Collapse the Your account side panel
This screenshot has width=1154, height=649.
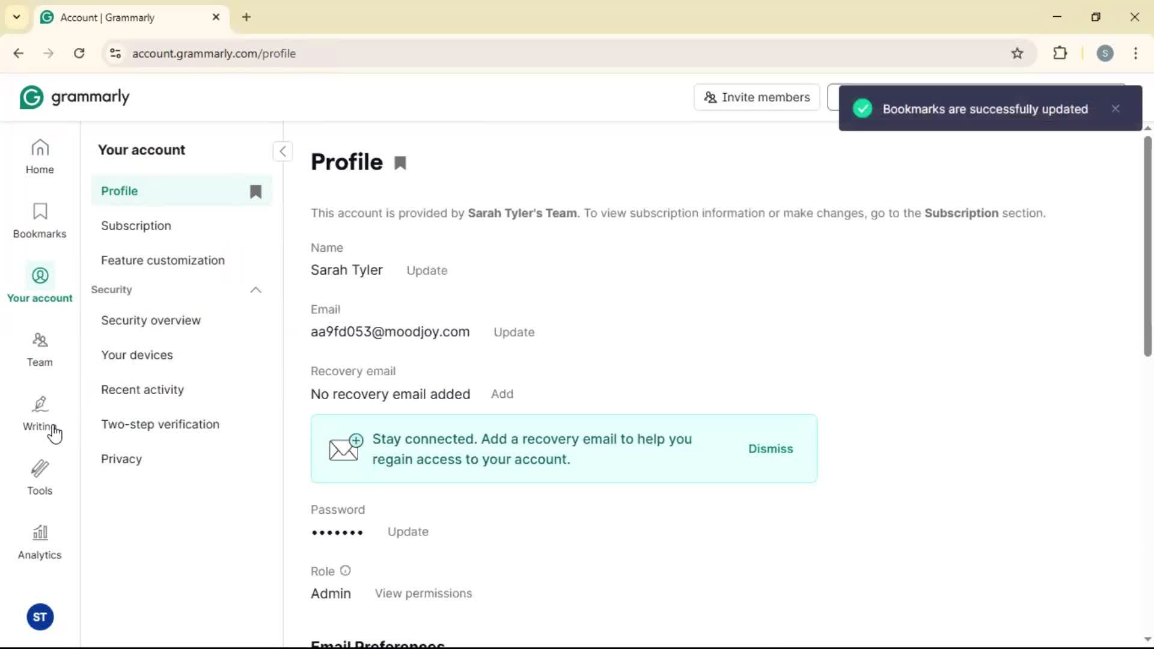(x=282, y=151)
